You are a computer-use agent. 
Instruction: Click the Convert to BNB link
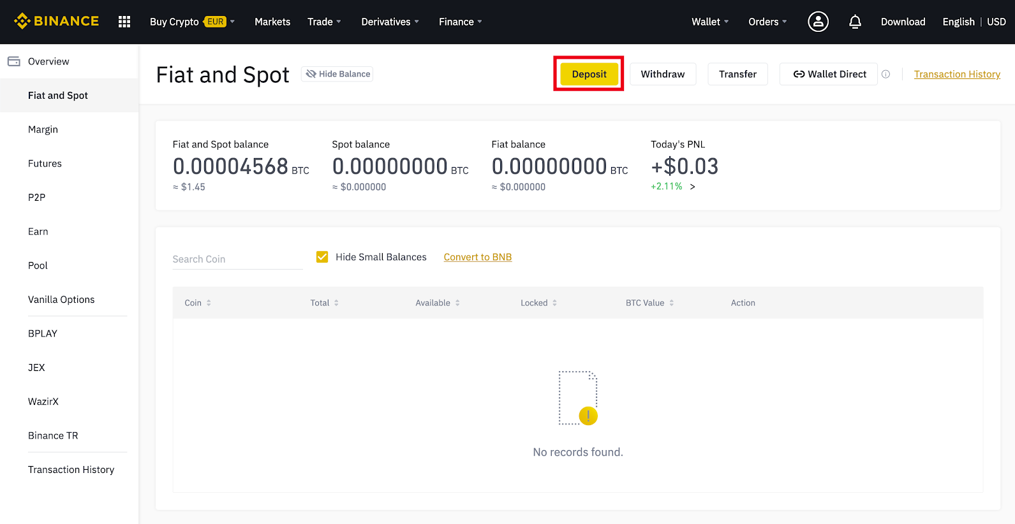pyautogui.click(x=478, y=257)
